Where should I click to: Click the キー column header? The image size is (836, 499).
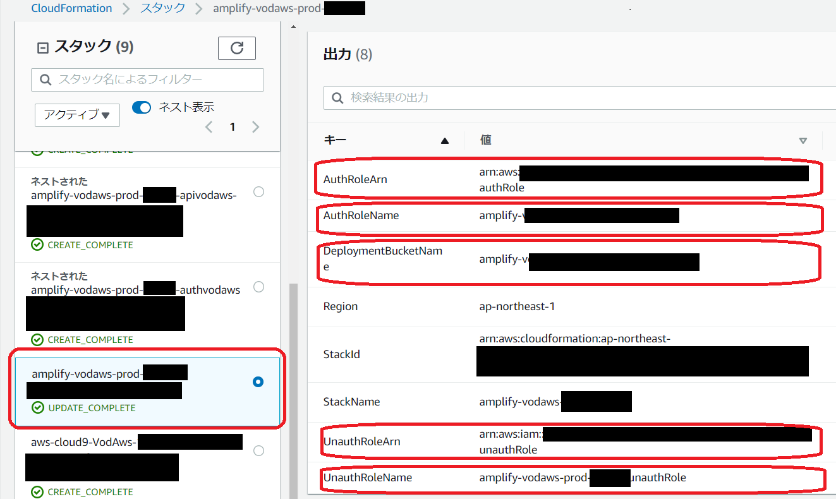(335, 140)
